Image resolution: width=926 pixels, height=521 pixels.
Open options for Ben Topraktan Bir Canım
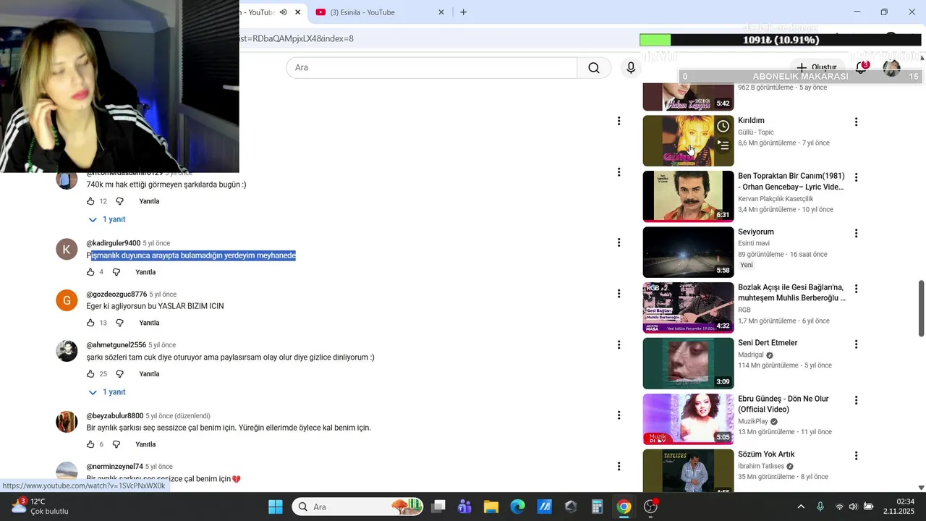(x=856, y=177)
